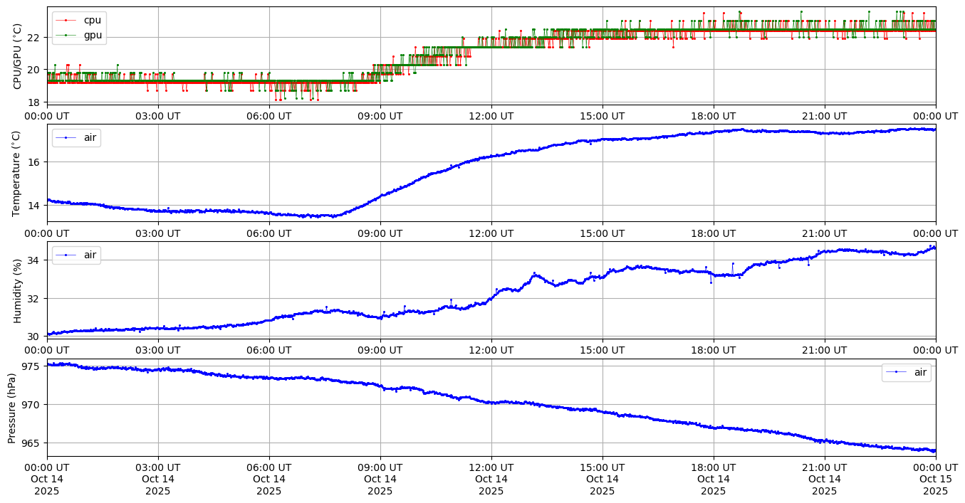
Task: Click the air legend in Humidity plot
Action: 76,255
